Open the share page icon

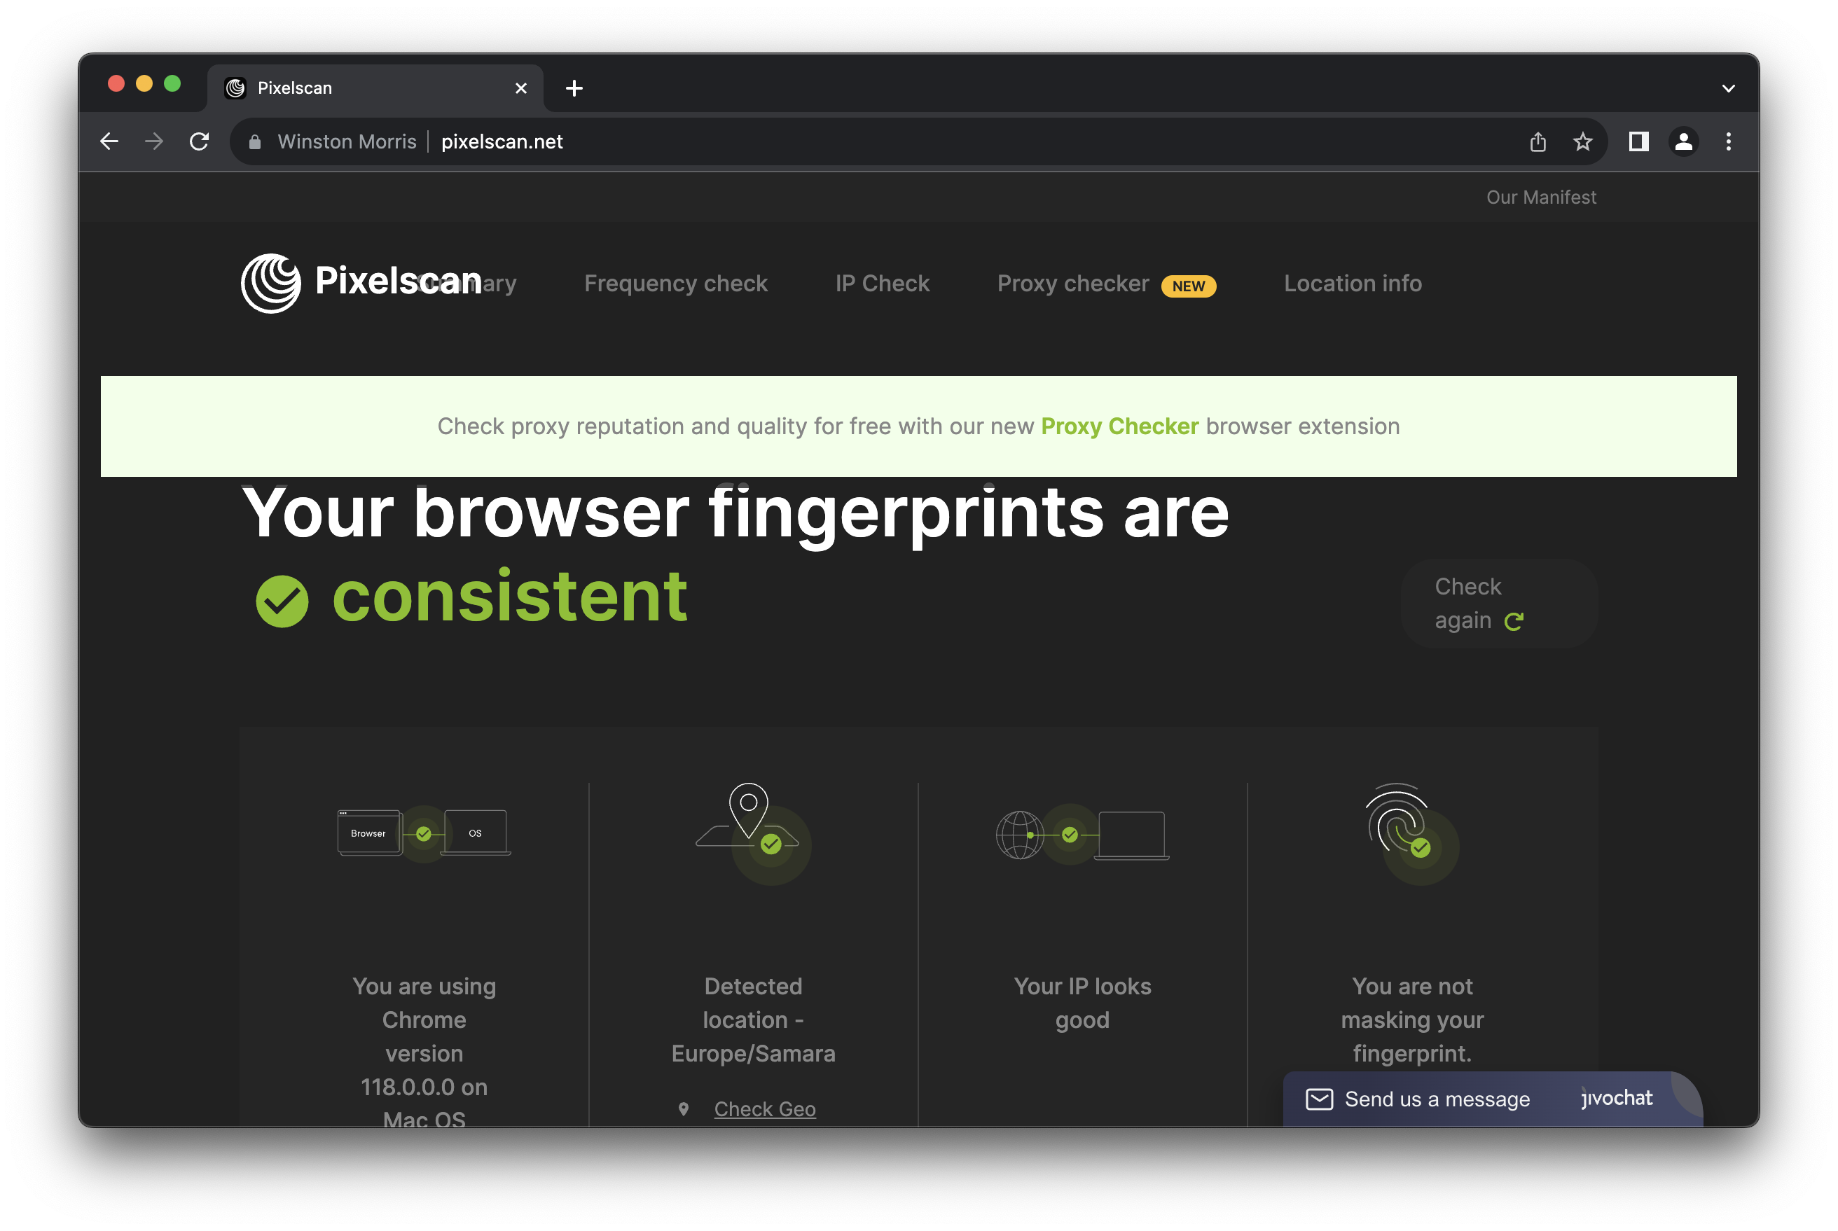click(x=1538, y=141)
